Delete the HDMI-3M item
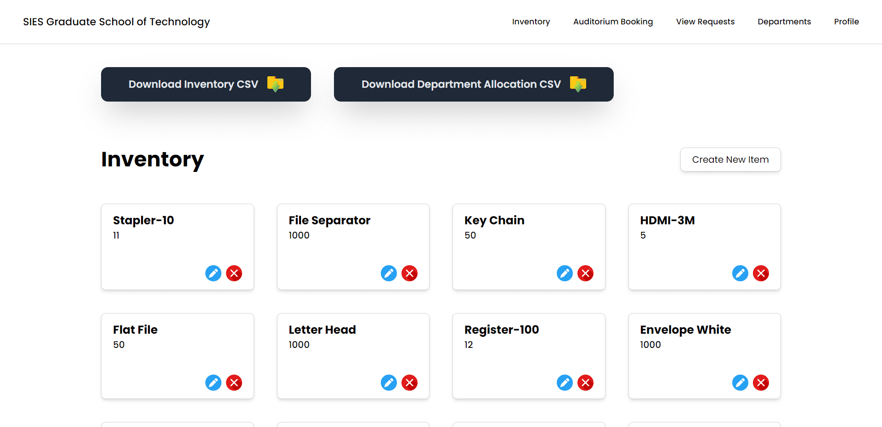Screen dimensions: 882x427 tap(761, 273)
